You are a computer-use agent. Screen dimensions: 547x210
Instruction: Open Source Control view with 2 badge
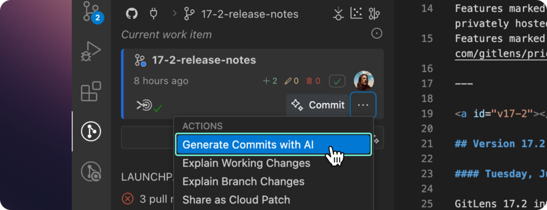[x=91, y=12]
